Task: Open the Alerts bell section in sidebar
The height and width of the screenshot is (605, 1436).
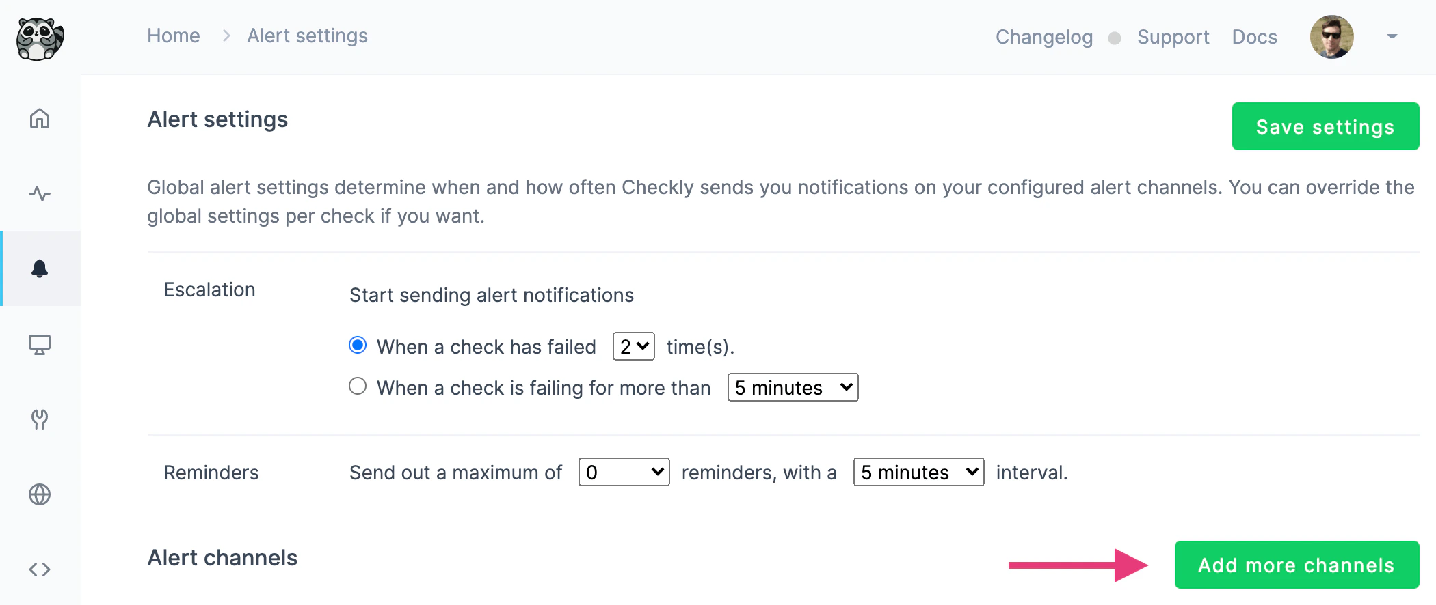Action: tap(40, 268)
